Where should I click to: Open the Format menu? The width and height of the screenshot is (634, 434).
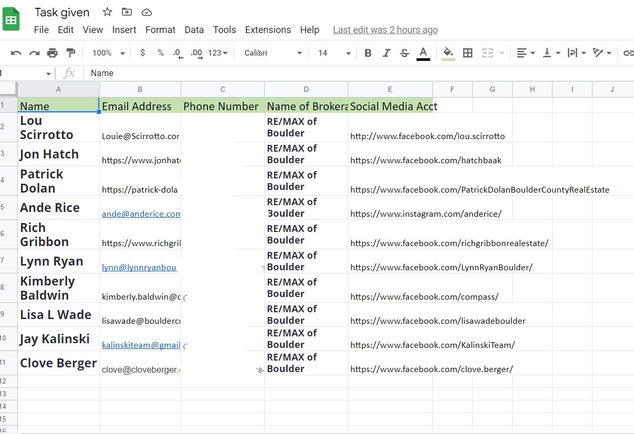pos(160,30)
